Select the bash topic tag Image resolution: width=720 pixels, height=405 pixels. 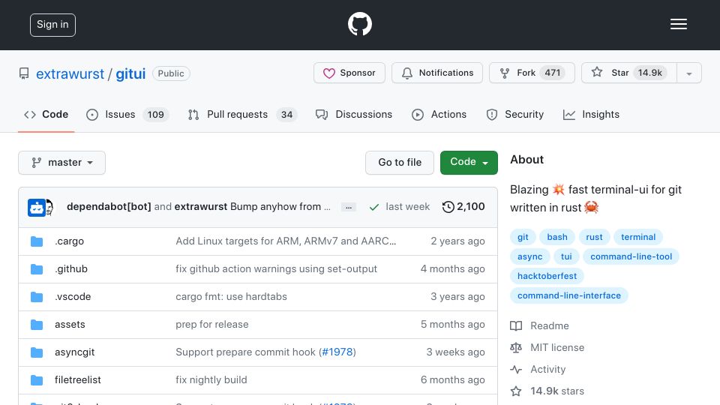click(x=557, y=237)
